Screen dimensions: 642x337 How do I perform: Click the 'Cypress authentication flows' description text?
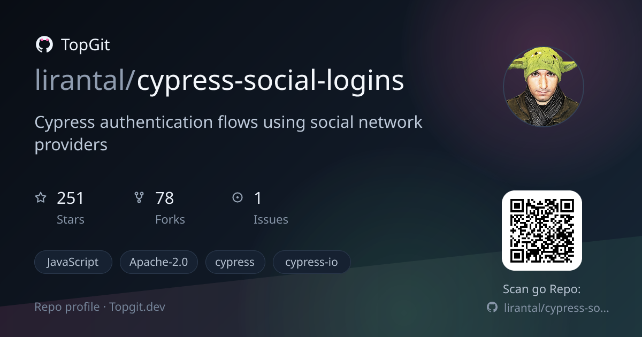click(228, 133)
